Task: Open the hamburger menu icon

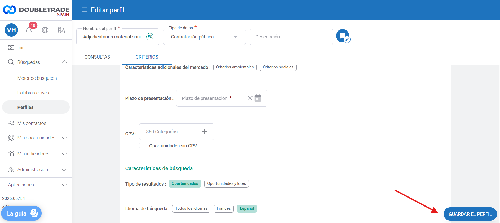Action: pos(84,10)
